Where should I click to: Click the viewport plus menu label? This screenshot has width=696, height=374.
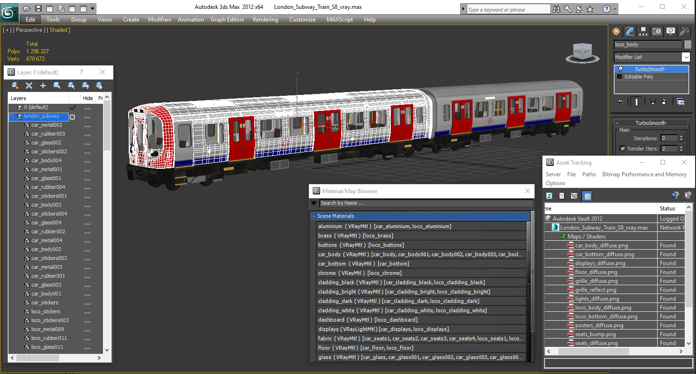click(x=7, y=30)
